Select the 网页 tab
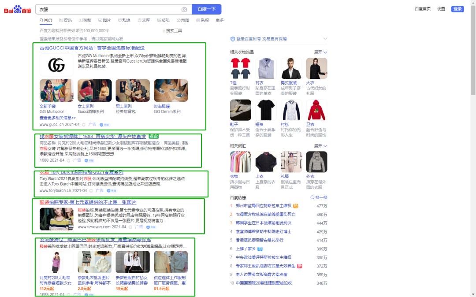The height and width of the screenshot is (297, 476). coord(46,20)
